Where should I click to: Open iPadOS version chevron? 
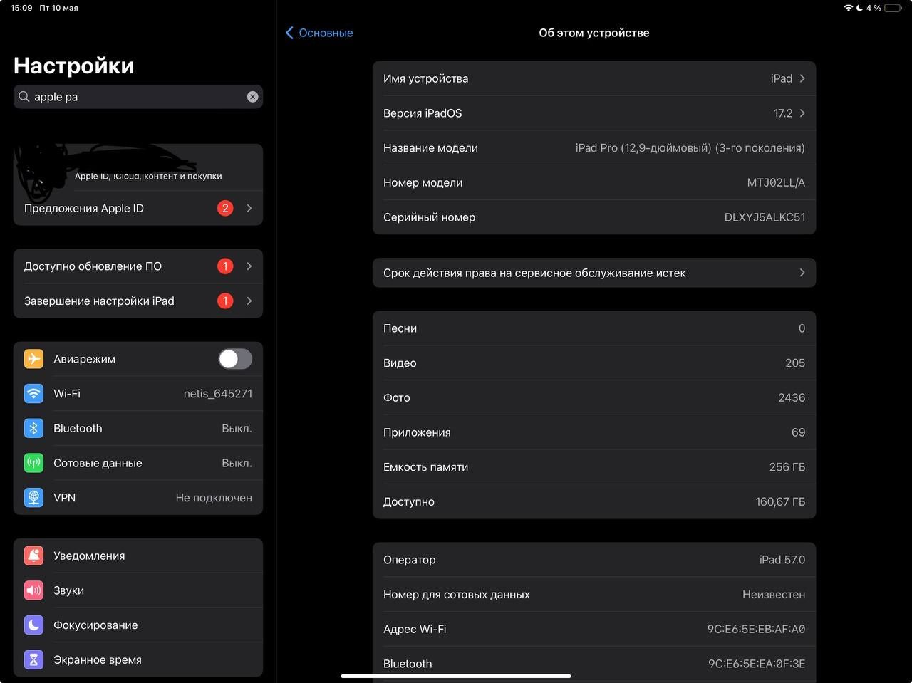point(802,113)
